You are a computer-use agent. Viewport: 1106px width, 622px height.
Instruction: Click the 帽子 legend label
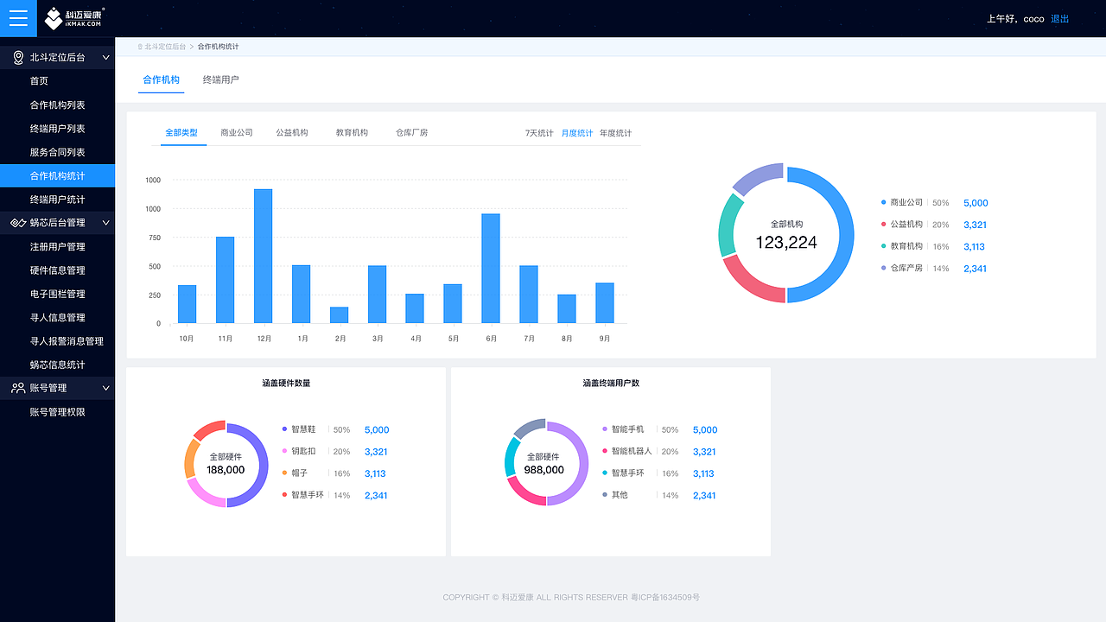click(299, 473)
